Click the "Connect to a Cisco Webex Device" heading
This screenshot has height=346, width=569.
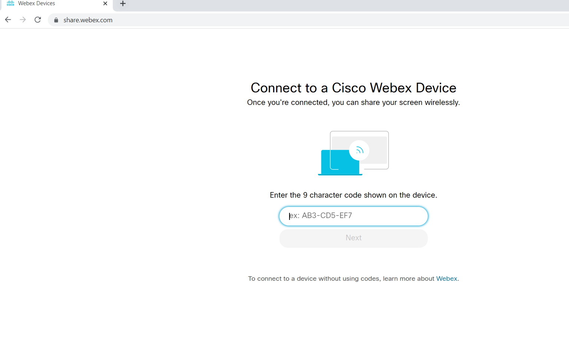(353, 88)
